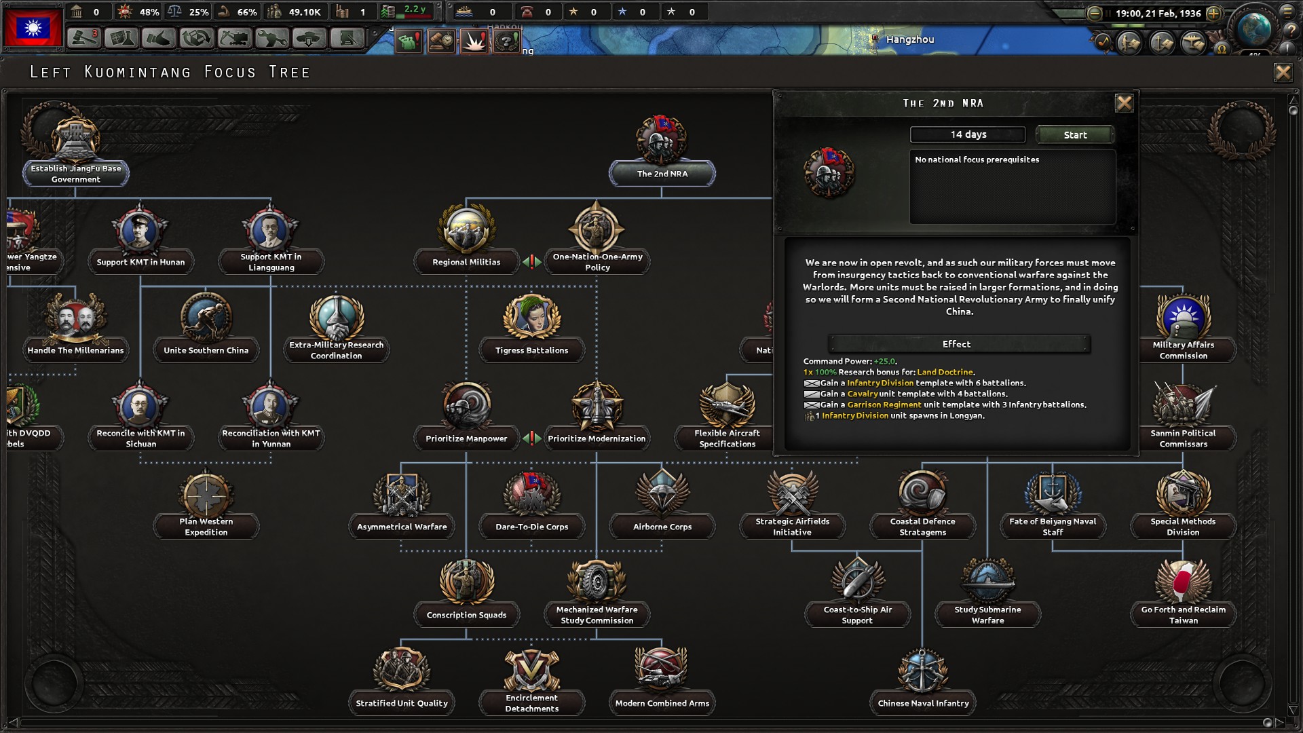The image size is (1303, 733).
Task: Select Reconcile with KMT in Sichuan focus
Action: click(x=140, y=415)
